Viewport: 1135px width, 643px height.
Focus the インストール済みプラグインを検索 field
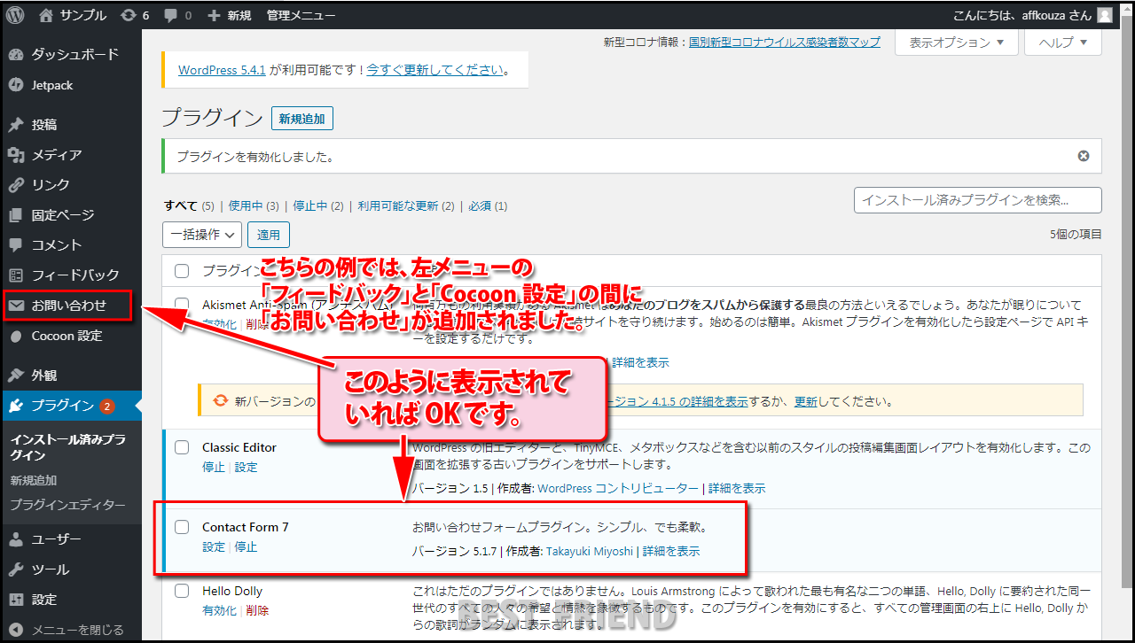pyautogui.click(x=978, y=200)
